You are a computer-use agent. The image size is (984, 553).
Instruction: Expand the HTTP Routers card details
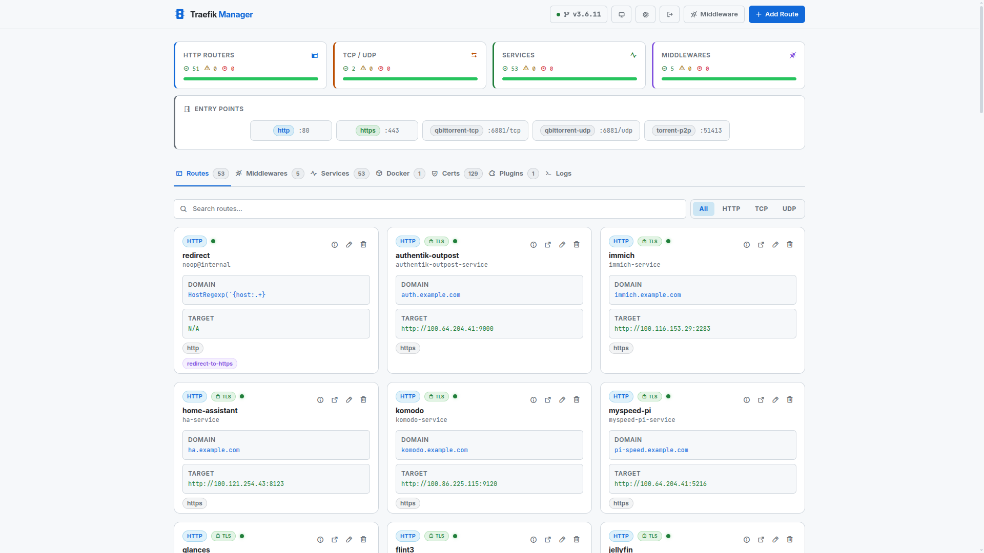pos(314,55)
